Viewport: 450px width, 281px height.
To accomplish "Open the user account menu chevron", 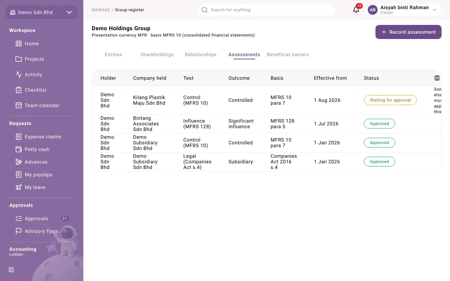I will click(x=435, y=10).
